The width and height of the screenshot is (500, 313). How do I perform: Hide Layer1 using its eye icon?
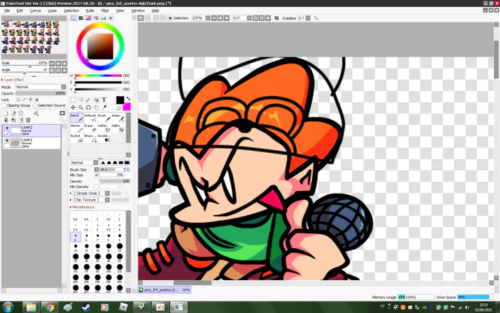click(x=7, y=140)
